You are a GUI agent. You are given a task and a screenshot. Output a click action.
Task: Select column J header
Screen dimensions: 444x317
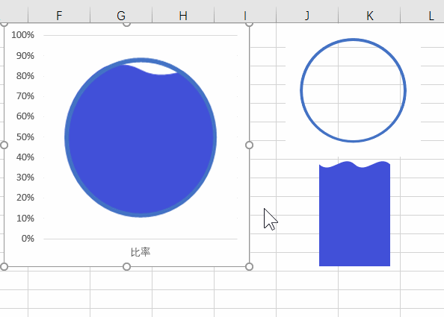307,15
